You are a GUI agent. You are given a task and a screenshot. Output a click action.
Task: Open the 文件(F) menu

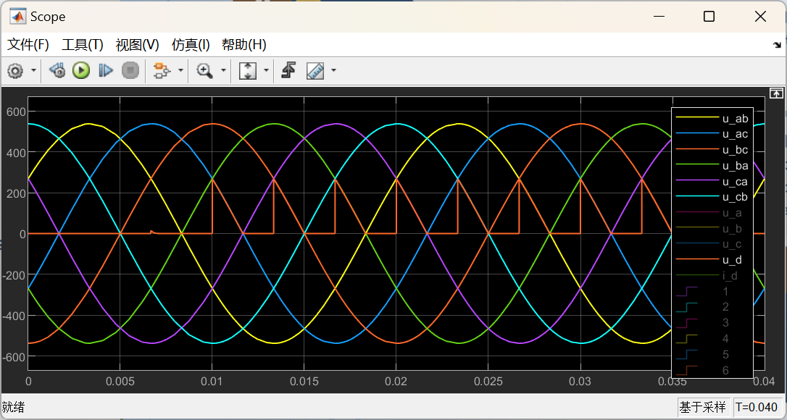coord(28,45)
